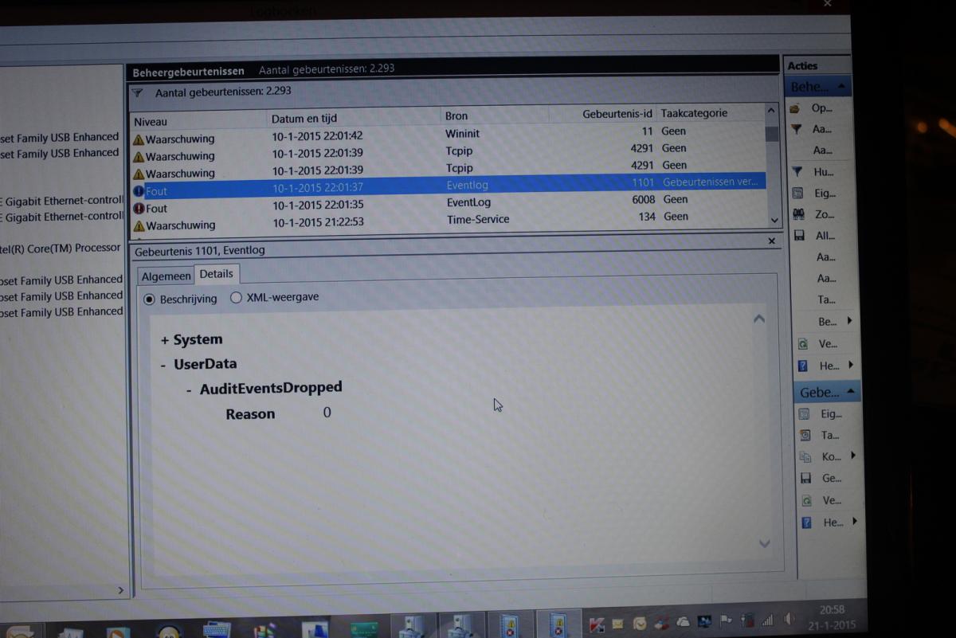956x638 pixels.
Task: Click the floppy-disk All... save action
Action: pos(799,236)
